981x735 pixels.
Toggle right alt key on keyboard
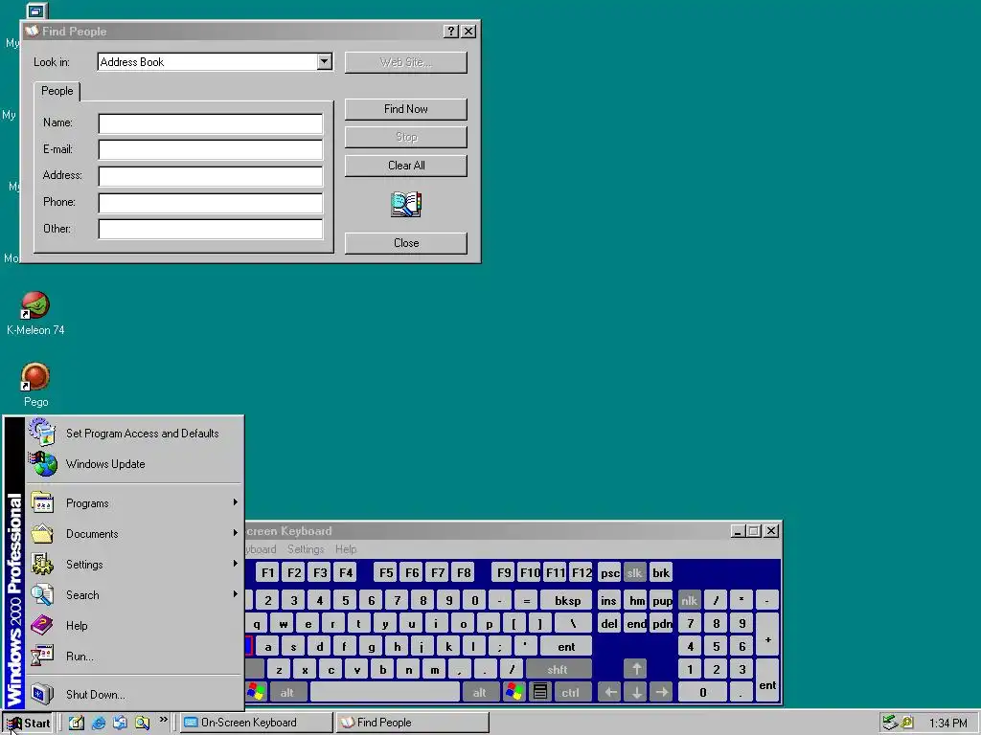[x=479, y=693]
